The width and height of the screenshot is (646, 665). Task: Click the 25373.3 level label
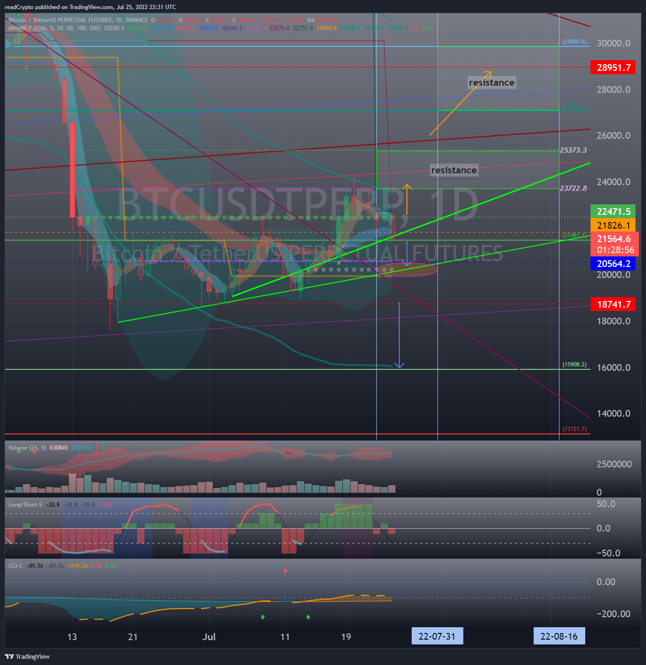point(573,150)
